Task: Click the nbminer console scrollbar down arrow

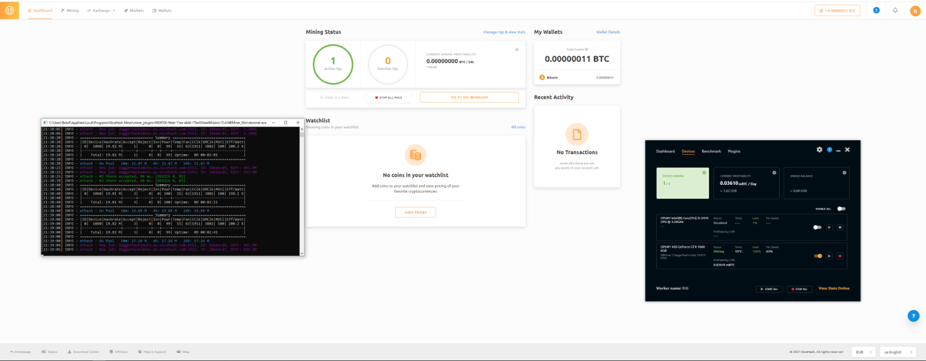Action: [x=302, y=252]
